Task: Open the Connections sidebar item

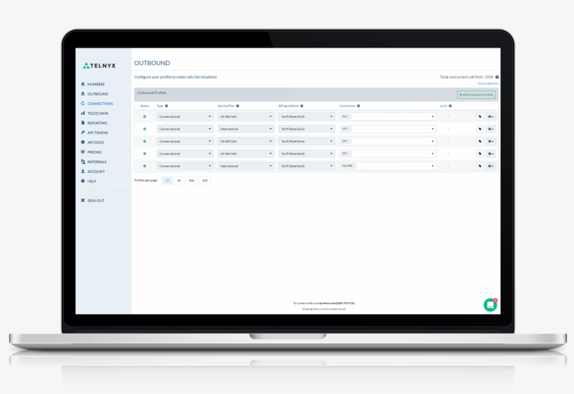Action: pos(97,104)
